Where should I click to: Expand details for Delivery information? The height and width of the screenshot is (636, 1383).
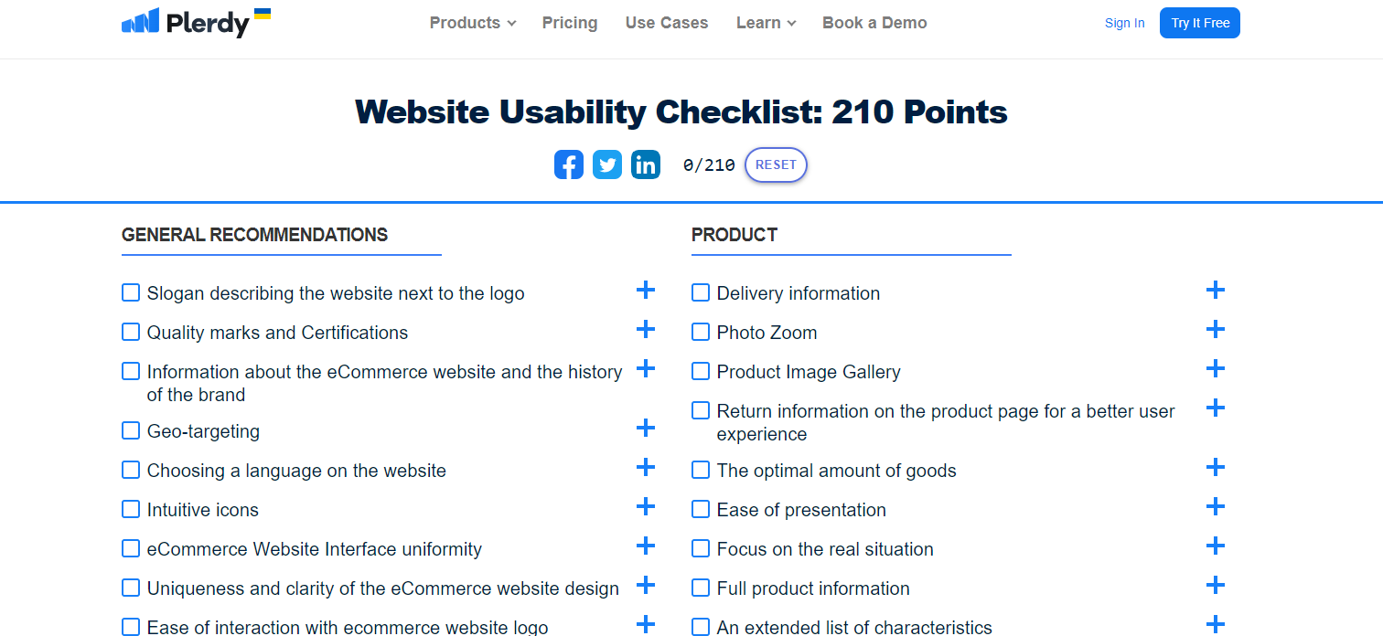(x=1216, y=290)
